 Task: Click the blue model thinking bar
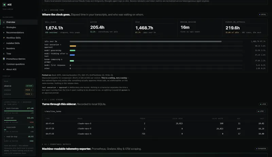(72, 55)
